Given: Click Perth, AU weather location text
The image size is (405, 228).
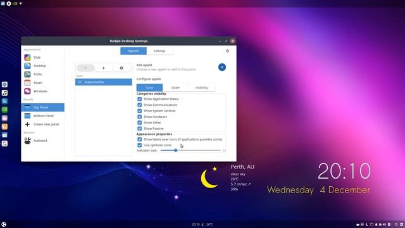Looking at the screenshot, I should [x=242, y=167].
